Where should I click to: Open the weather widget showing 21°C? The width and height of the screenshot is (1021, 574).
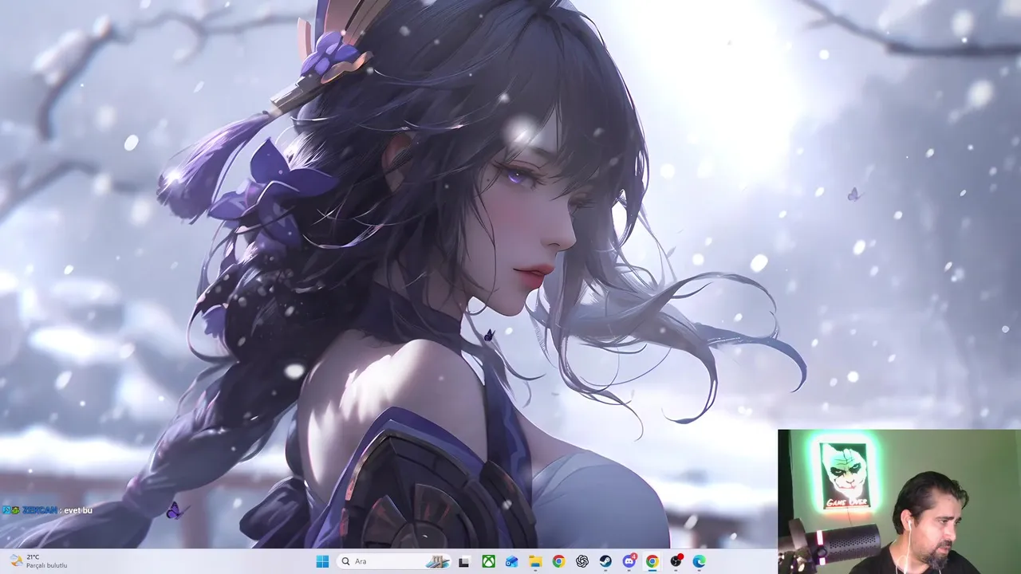pos(39,561)
